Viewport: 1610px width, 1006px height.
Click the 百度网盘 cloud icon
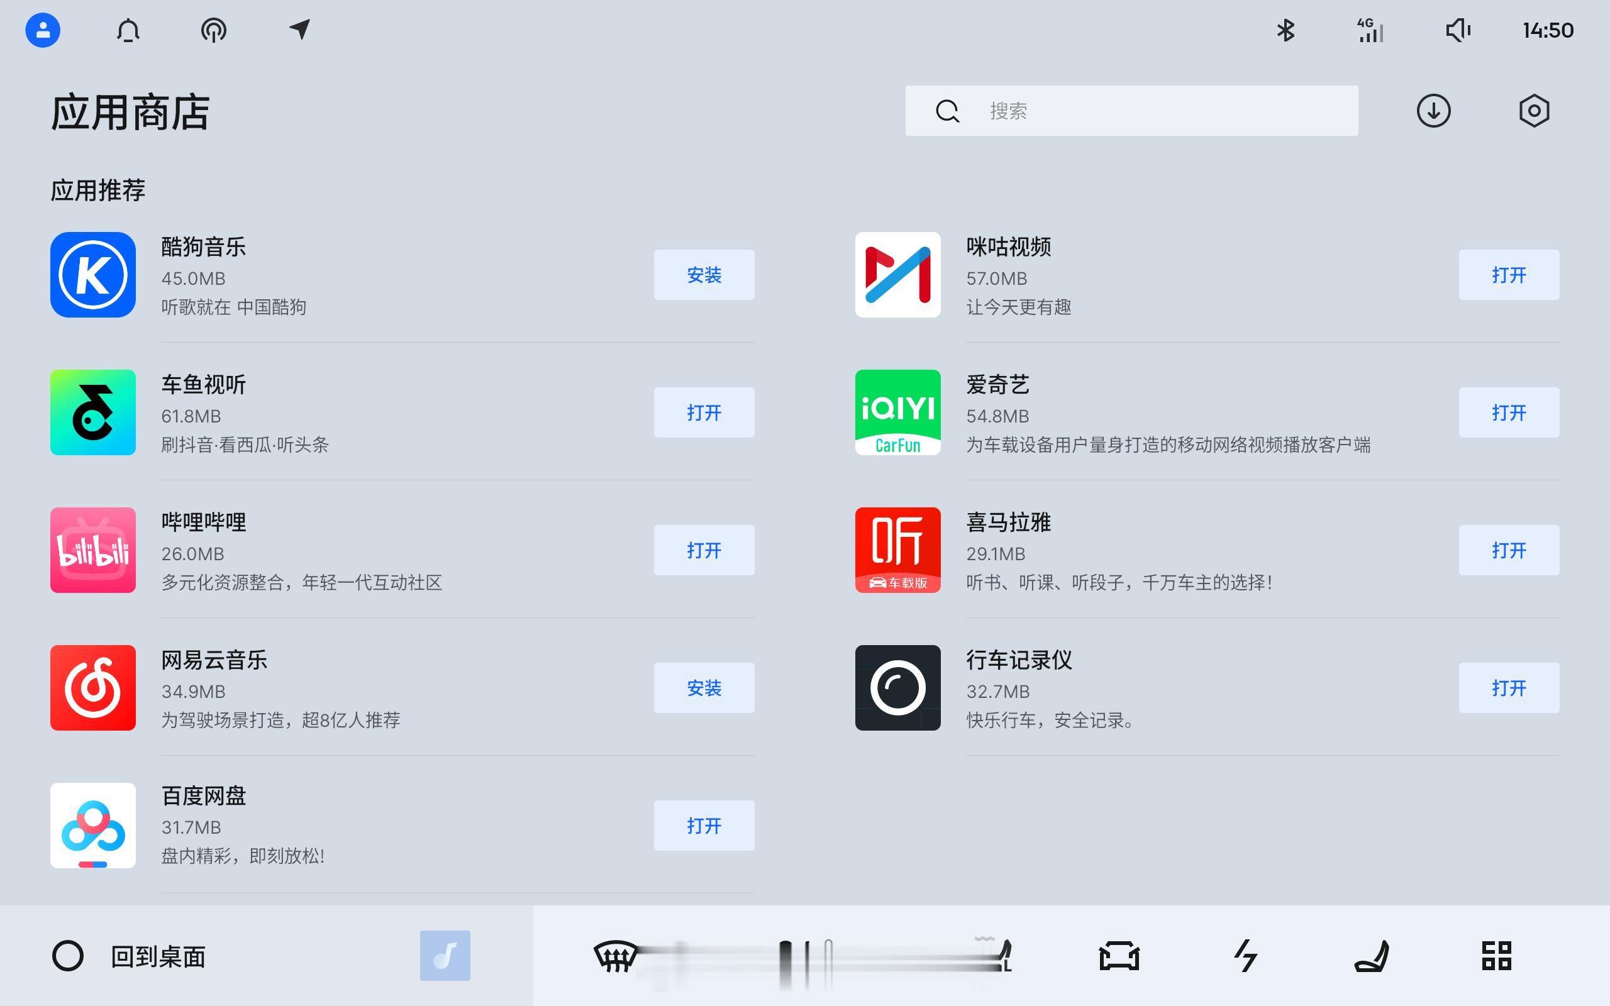point(93,826)
